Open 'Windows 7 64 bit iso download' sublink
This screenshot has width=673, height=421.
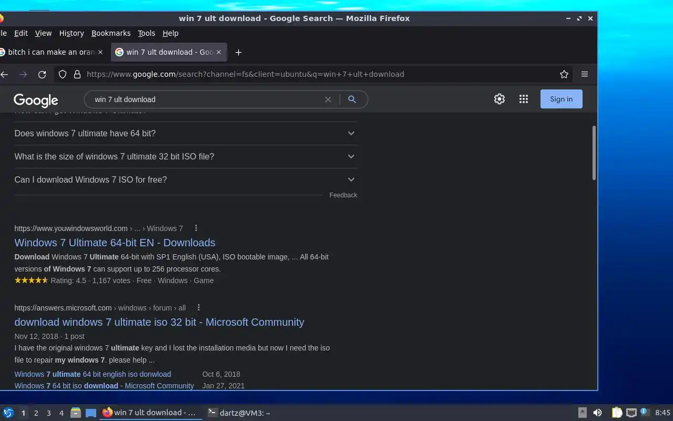[x=104, y=386]
